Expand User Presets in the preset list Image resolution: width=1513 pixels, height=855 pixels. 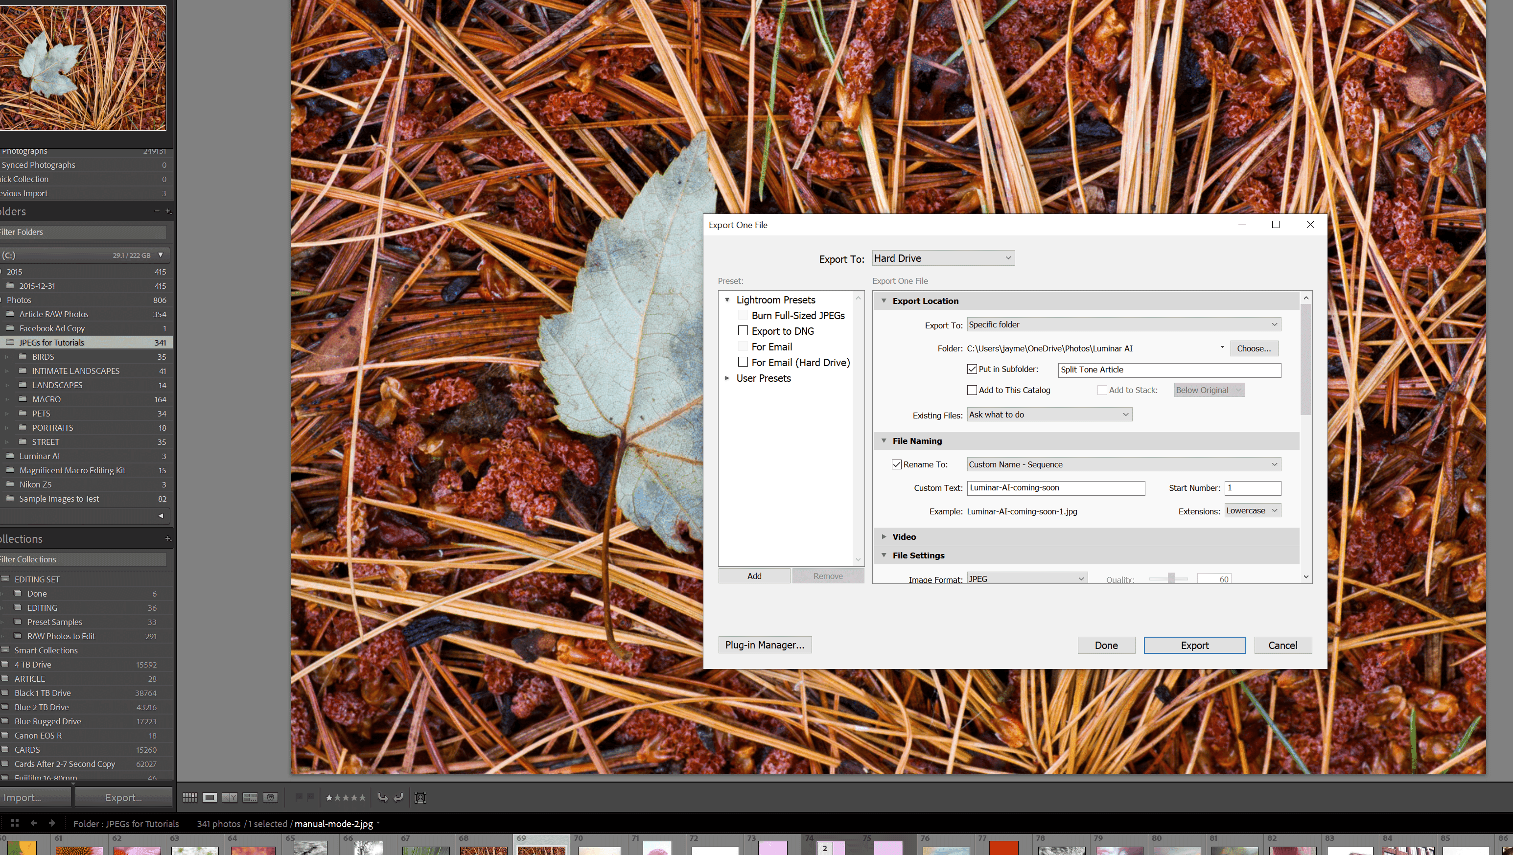pyautogui.click(x=728, y=378)
